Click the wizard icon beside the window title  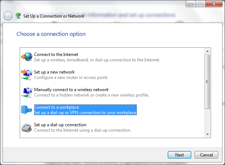[18, 16]
